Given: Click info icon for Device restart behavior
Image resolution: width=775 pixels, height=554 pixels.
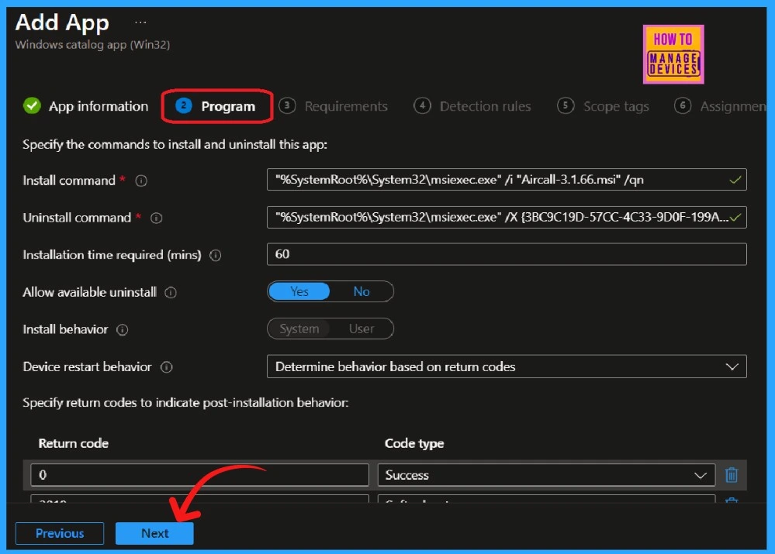Looking at the screenshot, I should (167, 366).
